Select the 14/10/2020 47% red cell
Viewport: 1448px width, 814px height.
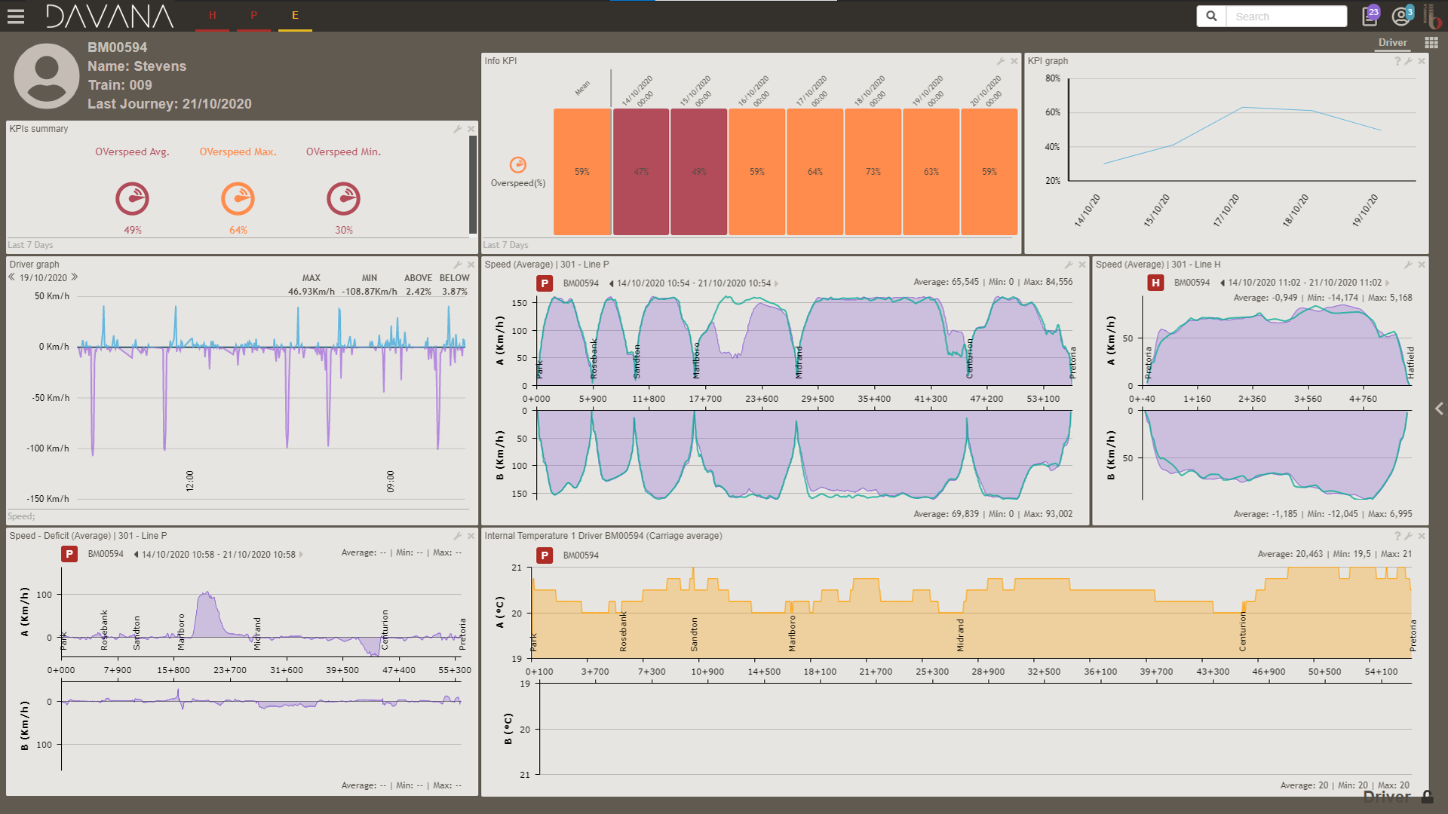tap(641, 172)
